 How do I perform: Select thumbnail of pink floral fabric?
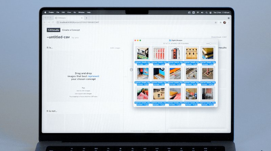point(143,94)
